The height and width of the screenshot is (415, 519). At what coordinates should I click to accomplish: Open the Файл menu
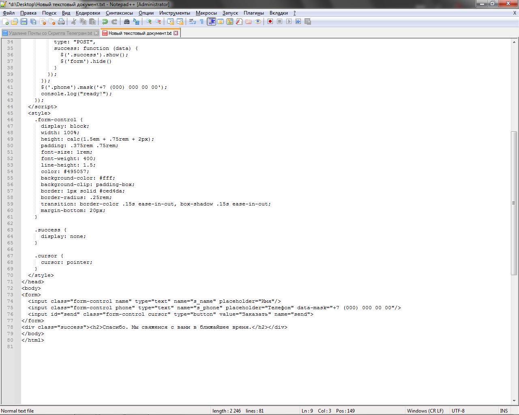(x=9, y=13)
